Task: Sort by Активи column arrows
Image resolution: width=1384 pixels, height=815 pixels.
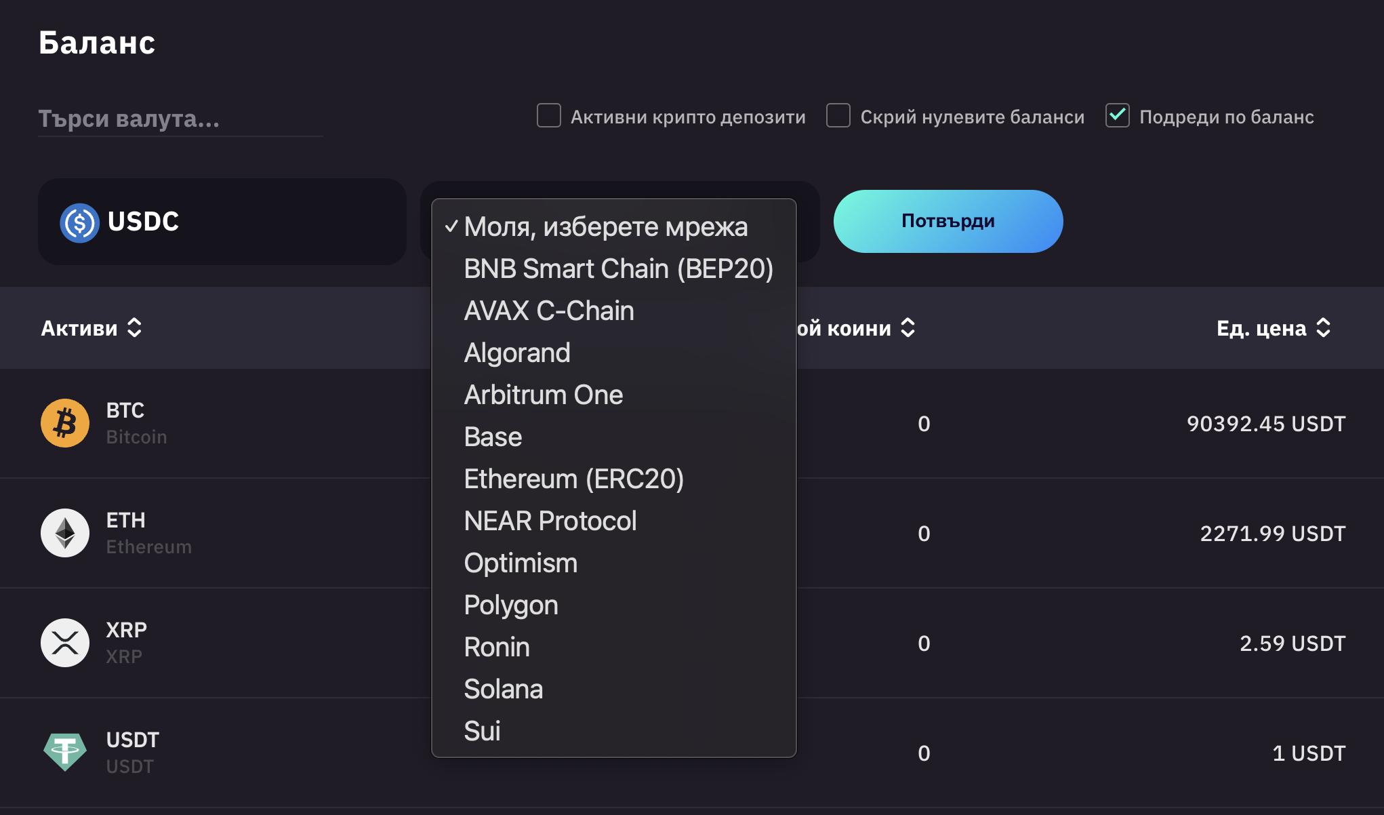Action: (135, 328)
